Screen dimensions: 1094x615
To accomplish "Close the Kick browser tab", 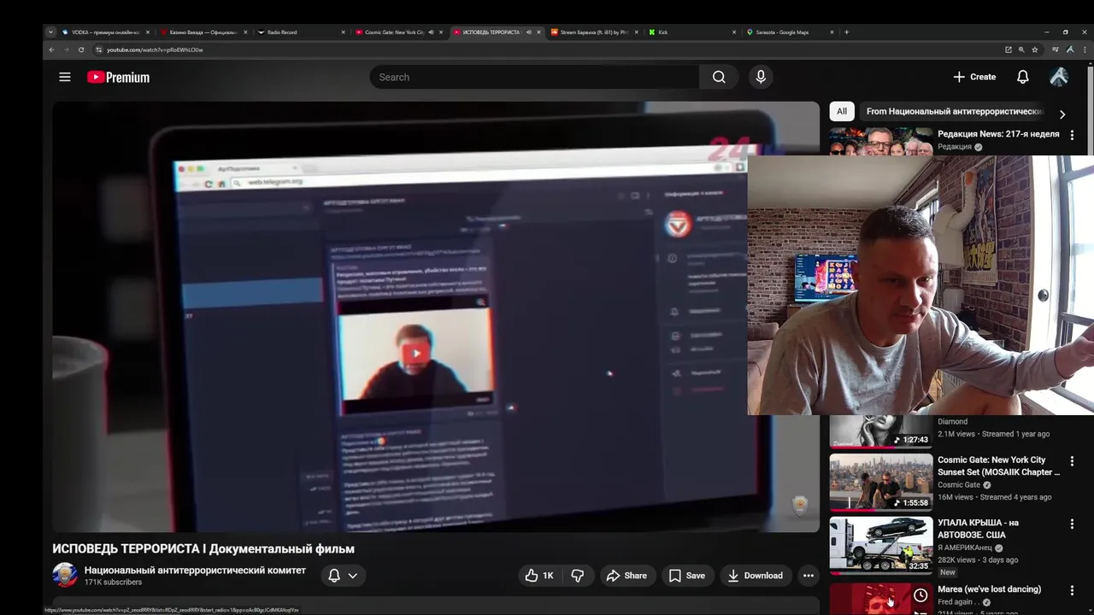I will click(733, 32).
